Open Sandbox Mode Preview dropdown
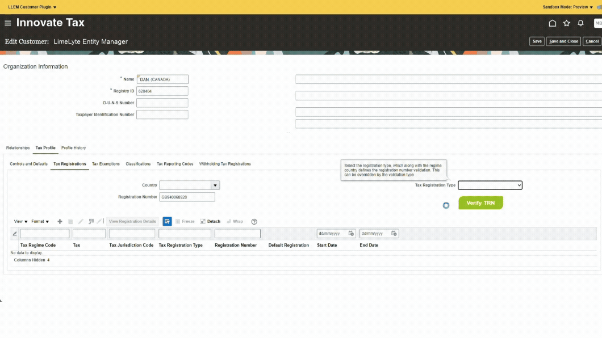602x338 pixels. click(x=568, y=7)
